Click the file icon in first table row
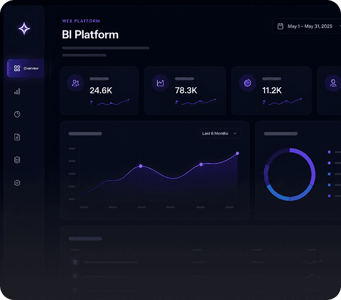341x300 pixels. (x=75, y=262)
